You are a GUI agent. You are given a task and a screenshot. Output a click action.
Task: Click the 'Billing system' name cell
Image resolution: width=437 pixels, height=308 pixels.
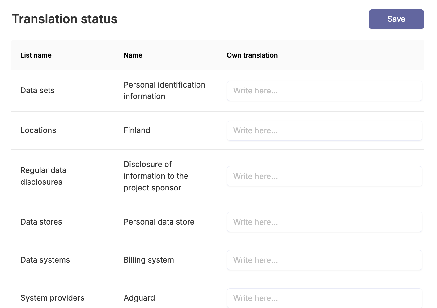pyautogui.click(x=149, y=260)
